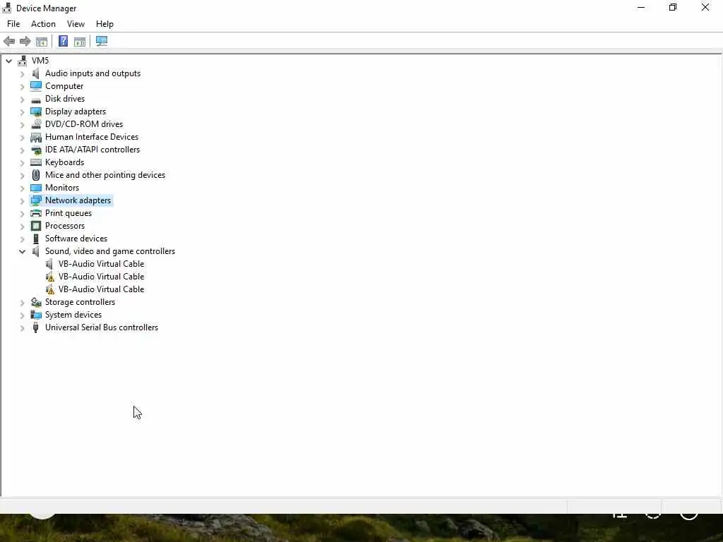Click the Device Manager title bar app icon
The image size is (723, 542).
point(7,8)
